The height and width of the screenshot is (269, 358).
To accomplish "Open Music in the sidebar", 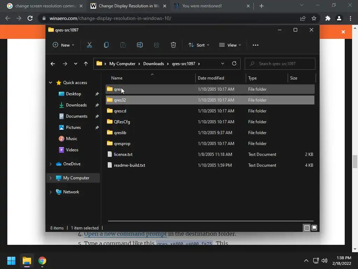I will click(x=71, y=139).
